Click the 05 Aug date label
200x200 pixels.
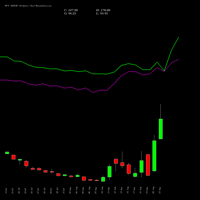point(83,190)
